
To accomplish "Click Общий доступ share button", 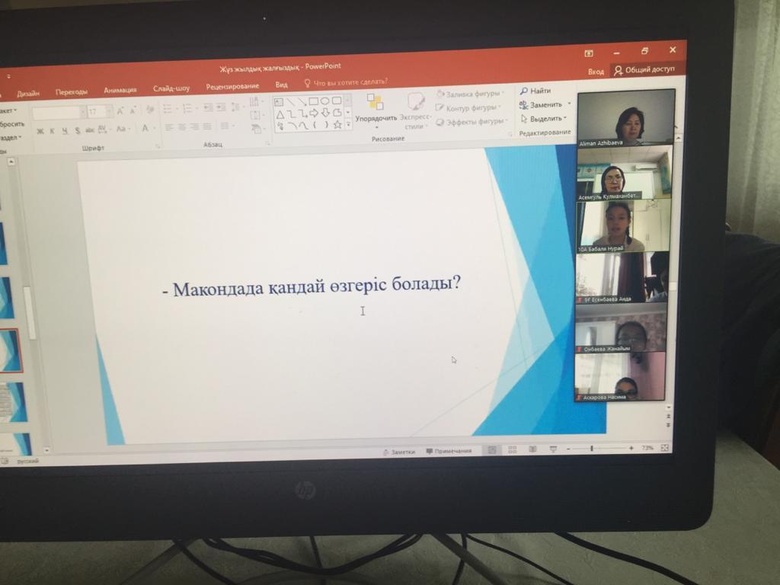I will (x=644, y=69).
